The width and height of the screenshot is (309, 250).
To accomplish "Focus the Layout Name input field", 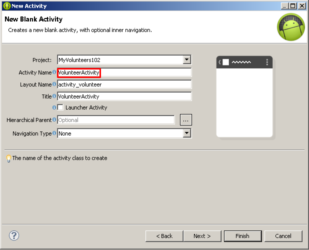I will pos(124,84).
